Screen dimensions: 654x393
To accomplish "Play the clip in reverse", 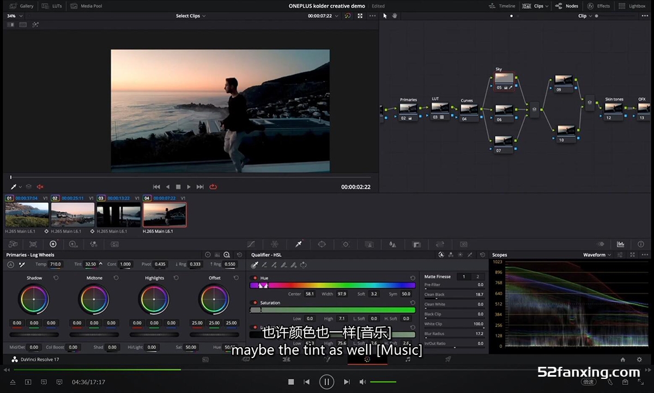I will click(x=168, y=187).
